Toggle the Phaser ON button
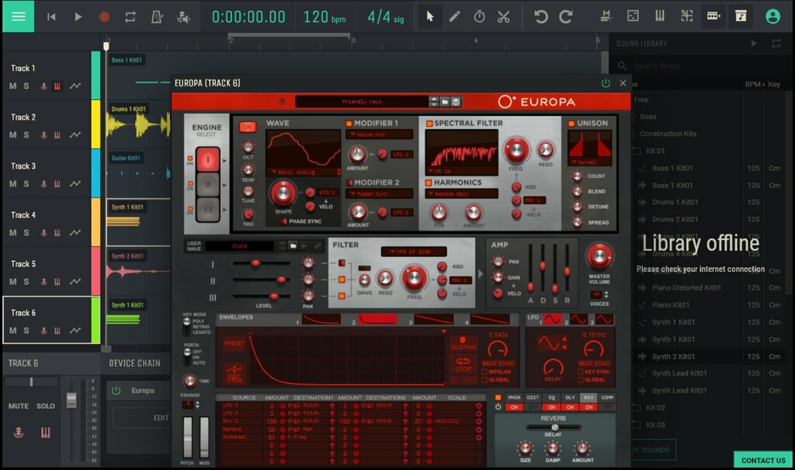 514,407
